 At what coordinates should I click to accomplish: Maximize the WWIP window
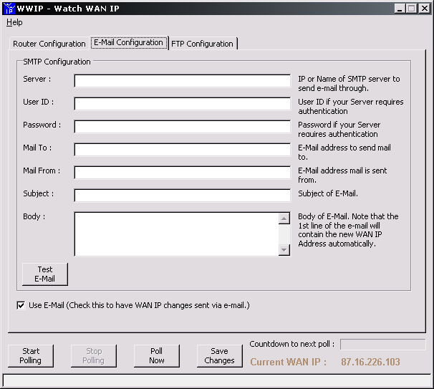tap(413, 9)
